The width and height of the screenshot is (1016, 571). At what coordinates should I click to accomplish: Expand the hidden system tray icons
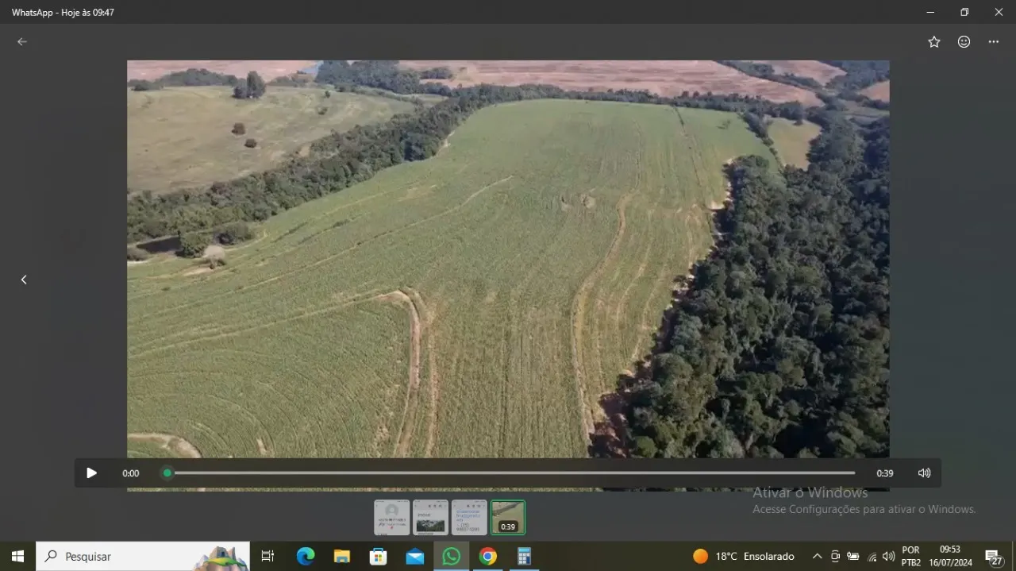[x=817, y=557]
